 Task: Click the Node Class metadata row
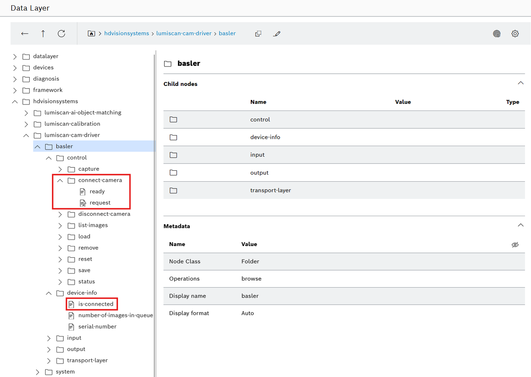click(x=344, y=262)
